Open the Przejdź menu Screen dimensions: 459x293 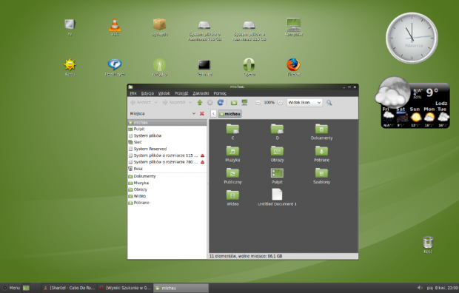tap(181, 93)
